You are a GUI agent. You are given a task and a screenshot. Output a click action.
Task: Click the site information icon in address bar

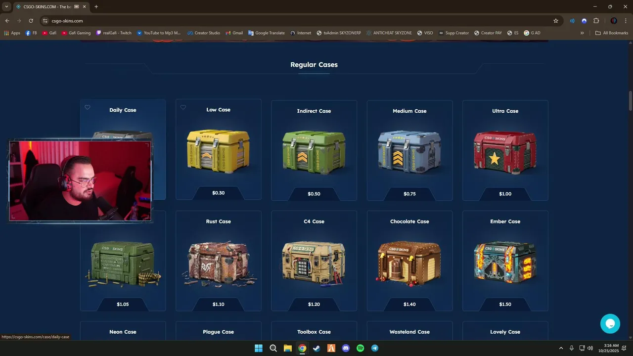(x=45, y=21)
